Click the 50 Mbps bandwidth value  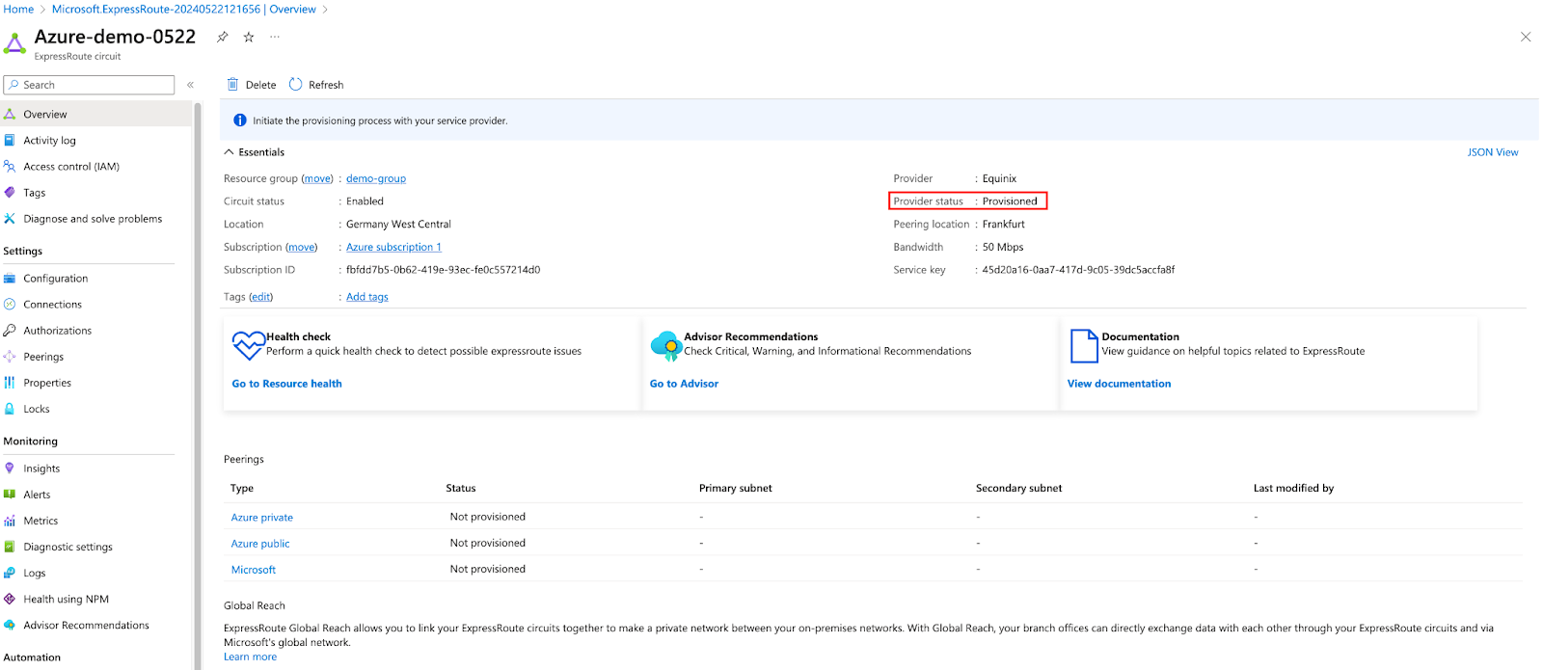(1003, 247)
